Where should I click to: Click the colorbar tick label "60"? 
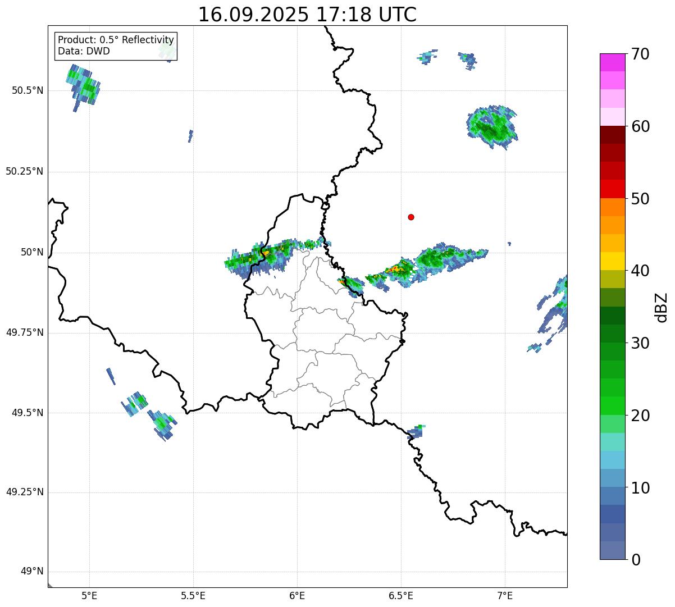click(x=640, y=126)
